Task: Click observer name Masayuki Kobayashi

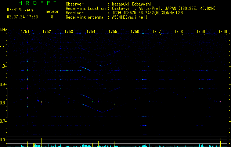Action: click(132, 4)
